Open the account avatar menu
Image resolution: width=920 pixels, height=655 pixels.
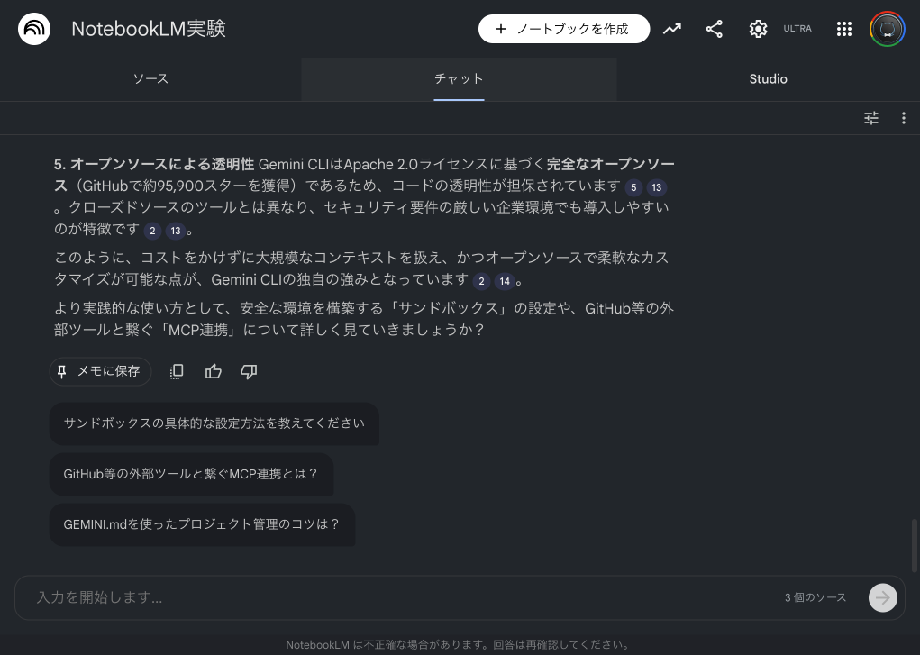tap(887, 28)
